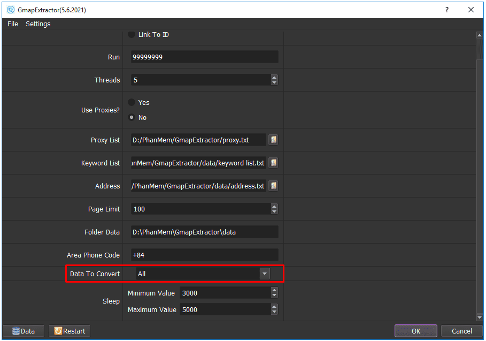Screen dimensions: 486x341
Task: Browse for Proxy List file icon
Action: [x=273, y=140]
